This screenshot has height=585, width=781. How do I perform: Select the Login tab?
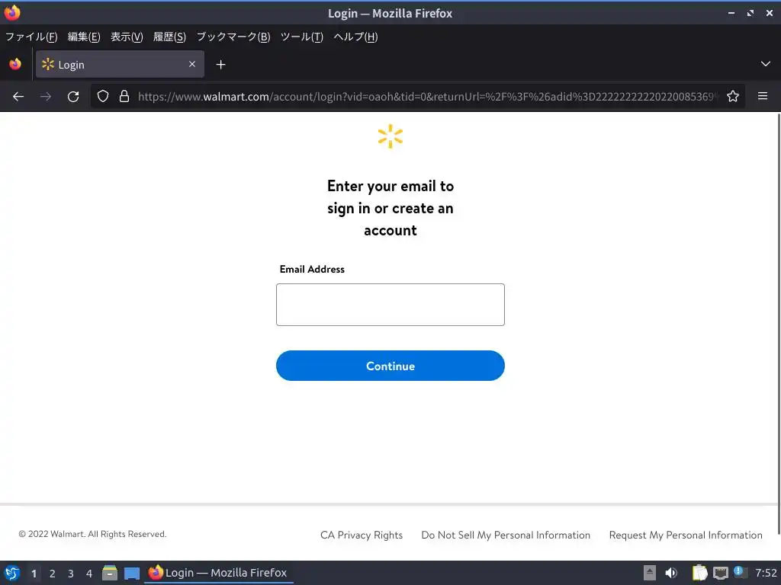coord(120,64)
